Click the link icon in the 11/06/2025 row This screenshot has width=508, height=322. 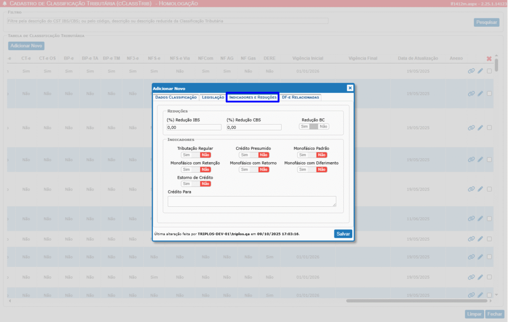[471, 218]
